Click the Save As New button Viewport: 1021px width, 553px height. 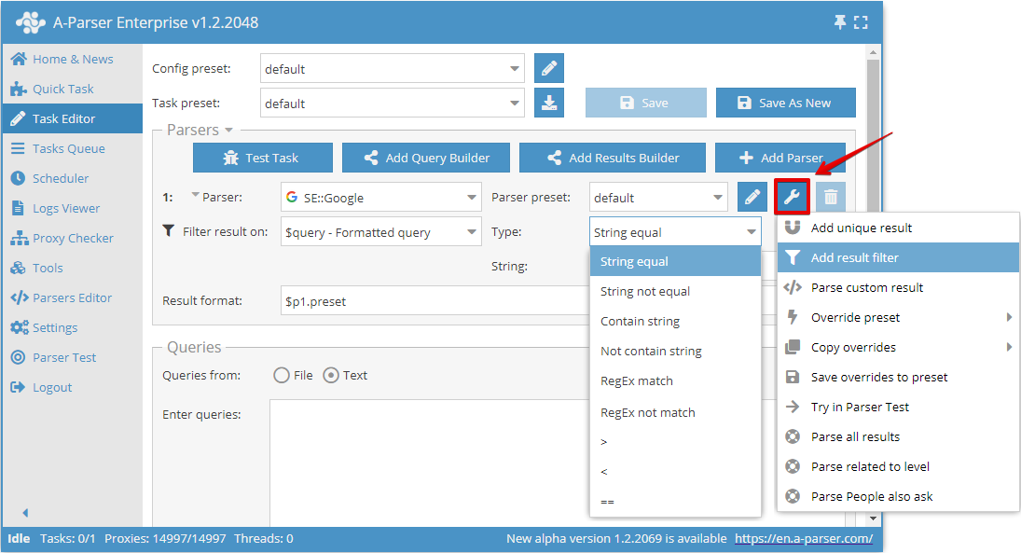click(x=785, y=103)
